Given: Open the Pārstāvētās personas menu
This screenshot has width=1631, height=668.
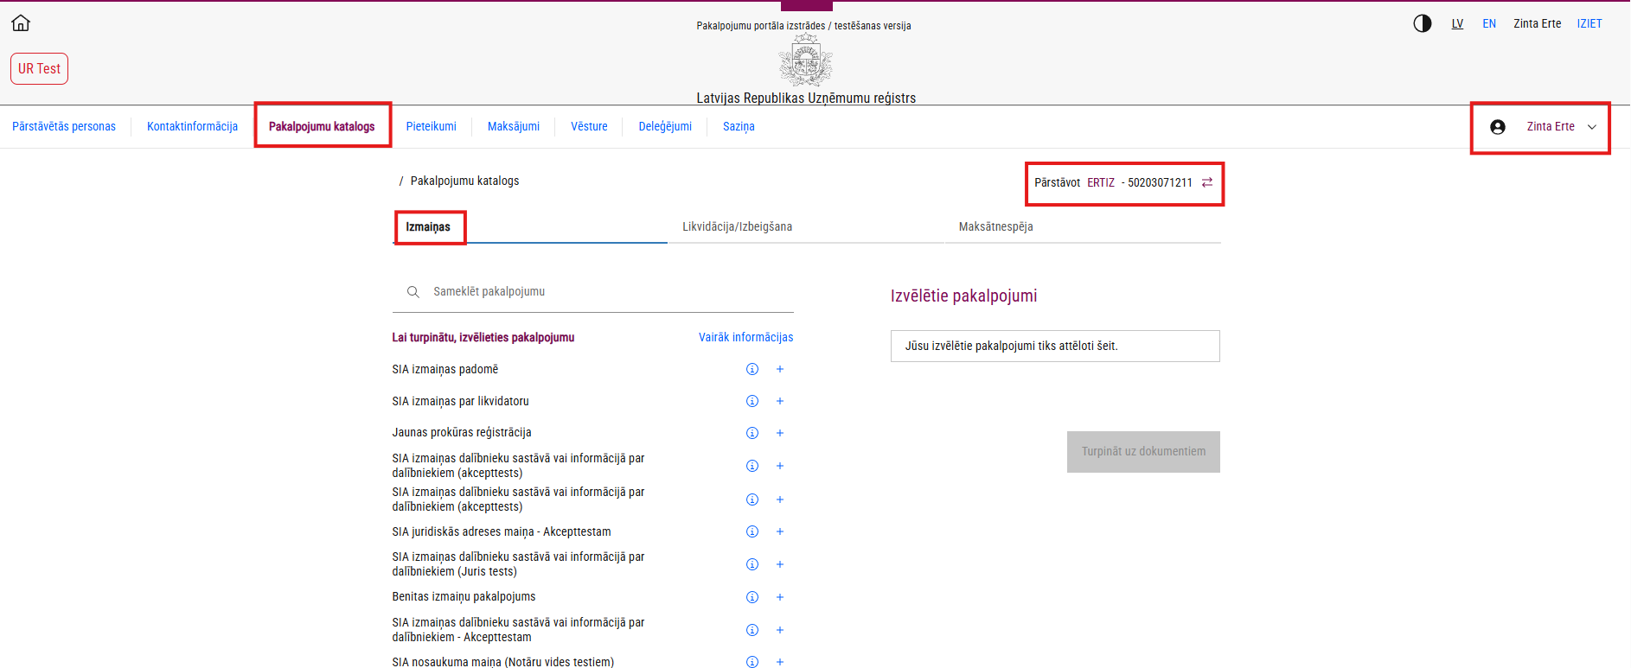Looking at the screenshot, I should click(64, 126).
